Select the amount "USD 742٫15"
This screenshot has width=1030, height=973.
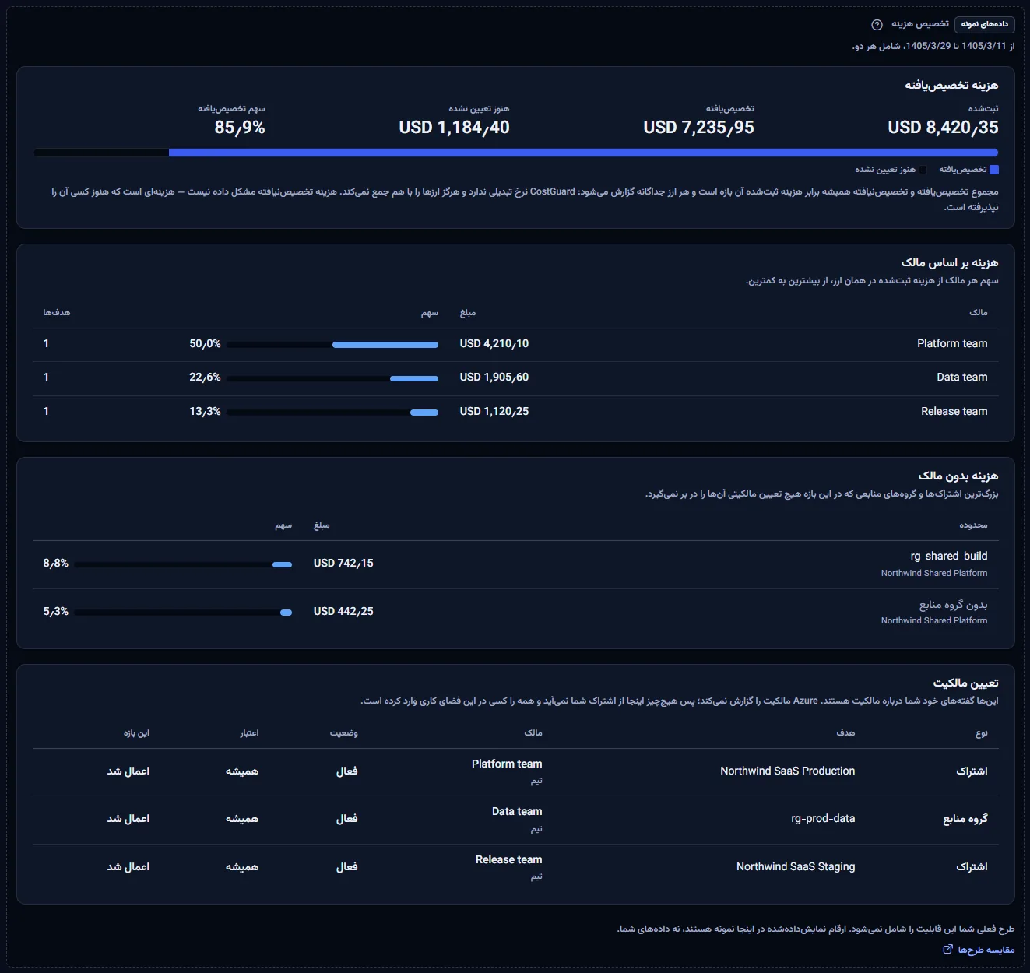point(343,563)
